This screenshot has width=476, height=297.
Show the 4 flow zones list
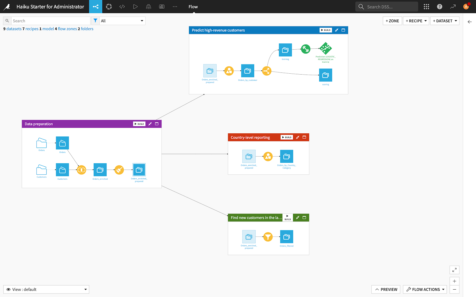click(66, 29)
